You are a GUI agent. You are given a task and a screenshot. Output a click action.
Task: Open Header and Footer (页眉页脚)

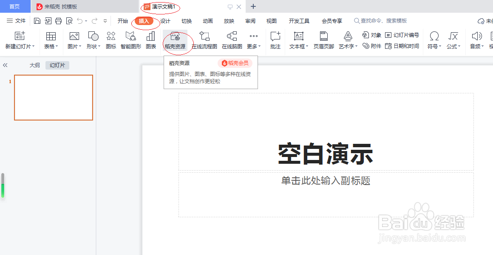point(324,40)
